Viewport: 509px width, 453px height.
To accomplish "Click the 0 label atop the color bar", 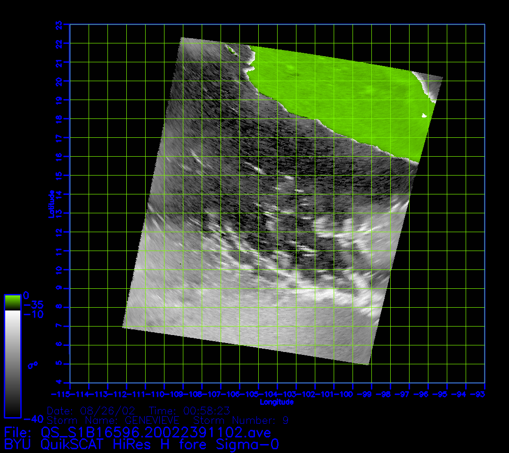I will (26, 295).
